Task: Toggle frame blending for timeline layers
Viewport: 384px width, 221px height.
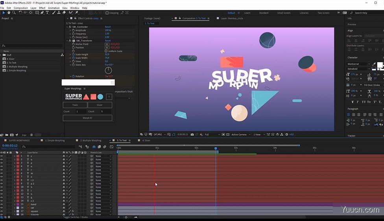Action: tap(99, 147)
